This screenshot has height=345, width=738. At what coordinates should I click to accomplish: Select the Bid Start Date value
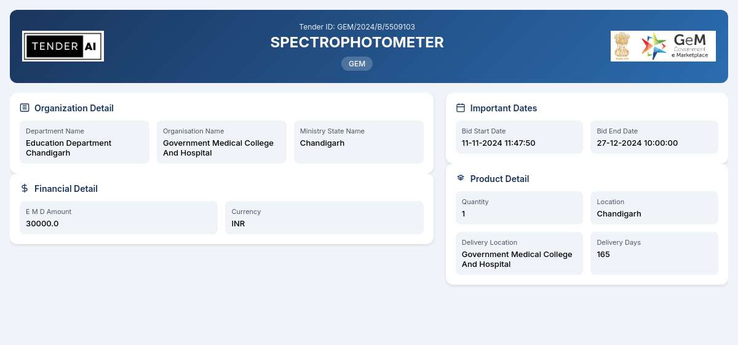499,143
